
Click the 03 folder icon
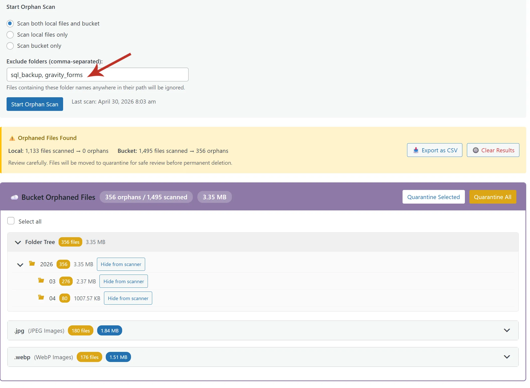[x=41, y=281]
